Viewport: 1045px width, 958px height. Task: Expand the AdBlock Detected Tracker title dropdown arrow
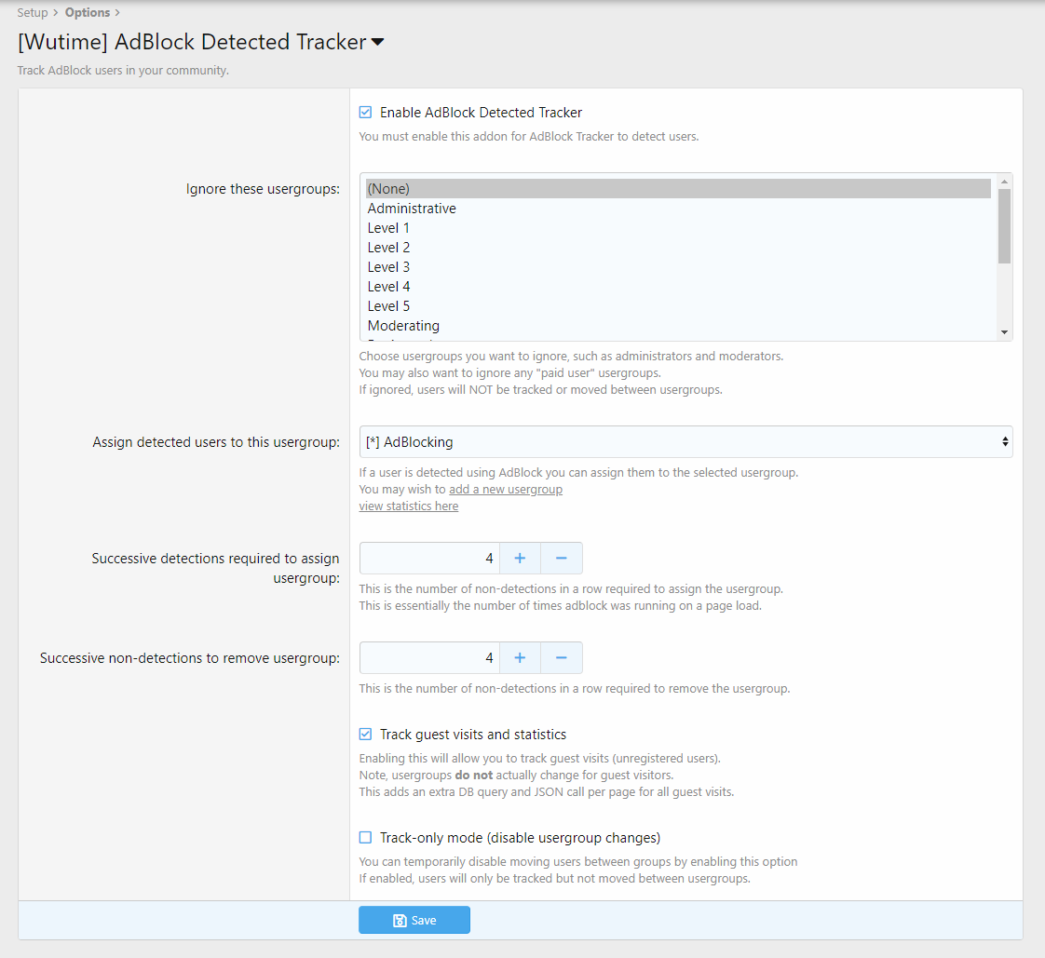[377, 43]
